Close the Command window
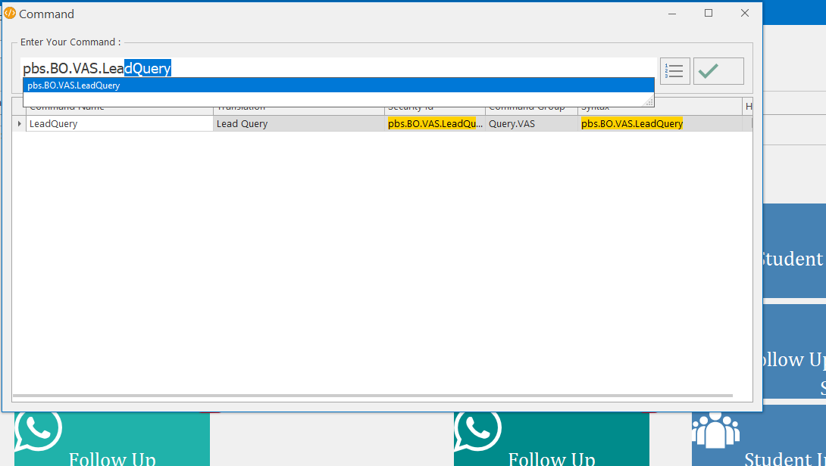826x466 pixels. click(745, 13)
